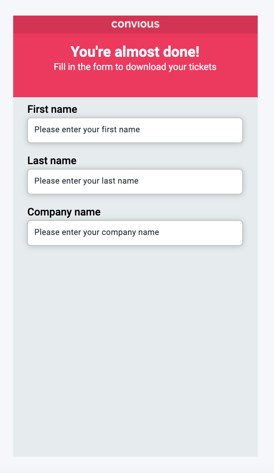Click the "Please enter your company name" placeholder
The image size is (274, 473).
click(x=97, y=232)
